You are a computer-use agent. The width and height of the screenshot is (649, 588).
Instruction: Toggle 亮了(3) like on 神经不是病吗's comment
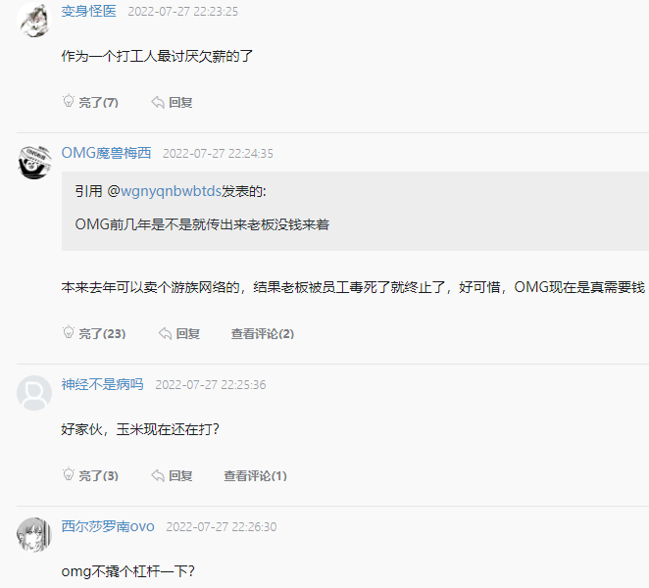pos(98,476)
